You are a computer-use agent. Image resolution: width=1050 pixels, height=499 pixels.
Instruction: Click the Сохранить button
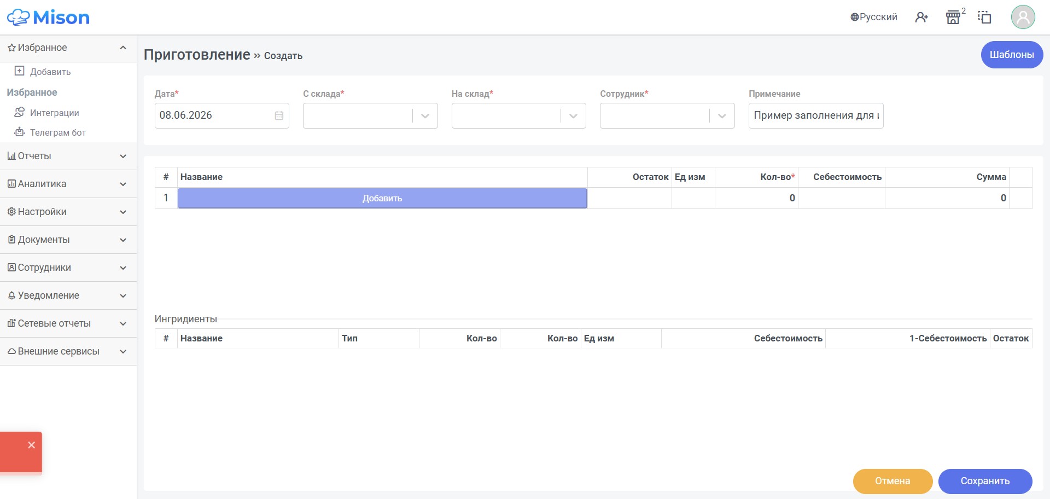click(x=985, y=481)
